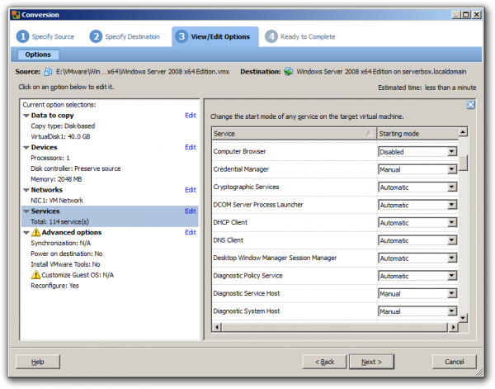
Task: Select Power on destination: No row
Action: click(66, 254)
